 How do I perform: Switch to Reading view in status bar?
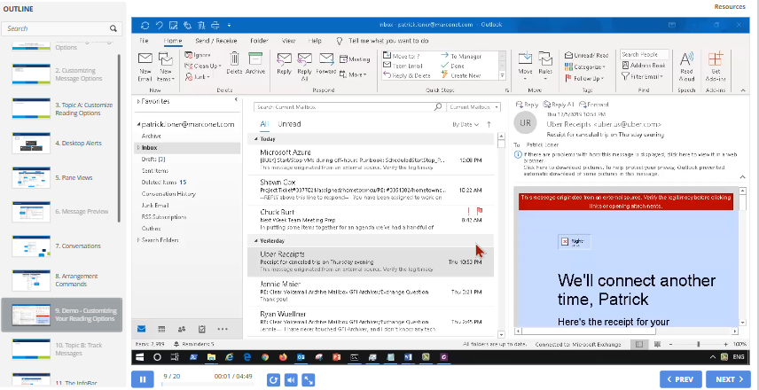point(657,345)
